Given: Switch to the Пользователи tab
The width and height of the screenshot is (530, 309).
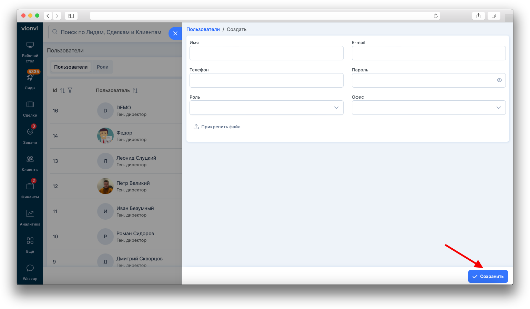Looking at the screenshot, I should coord(71,67).
